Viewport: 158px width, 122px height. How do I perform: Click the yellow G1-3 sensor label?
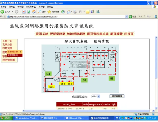(70, 84)
